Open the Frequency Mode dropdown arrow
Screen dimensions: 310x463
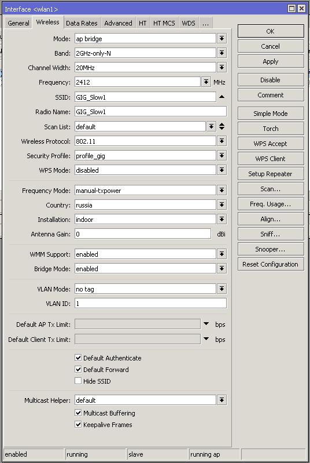pos(222,190)
